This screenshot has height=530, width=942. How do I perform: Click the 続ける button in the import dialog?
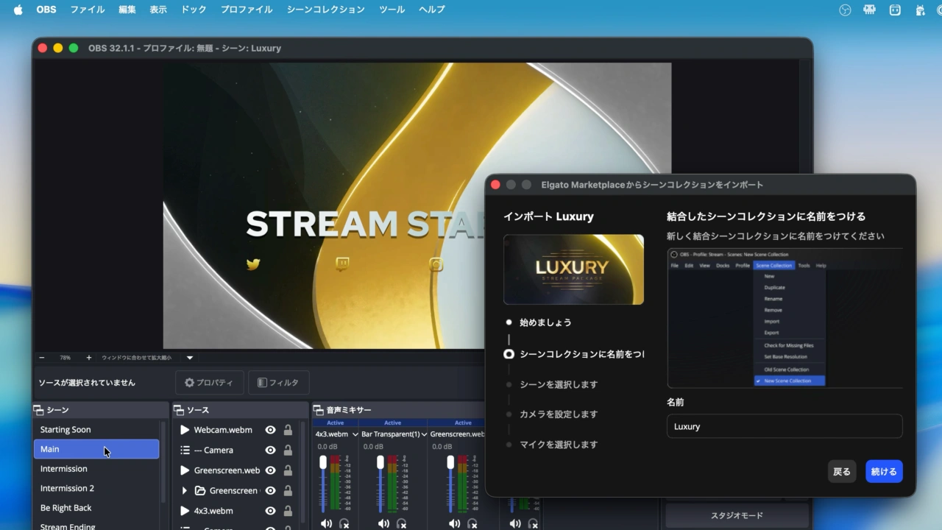click(883, 471)
